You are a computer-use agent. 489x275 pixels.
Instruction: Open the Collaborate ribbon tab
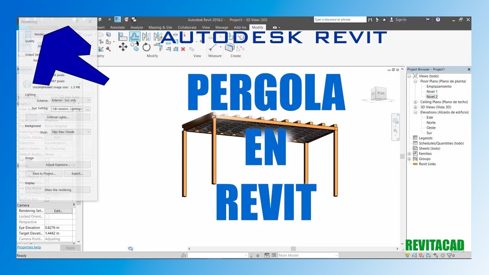tap(187, 27)
